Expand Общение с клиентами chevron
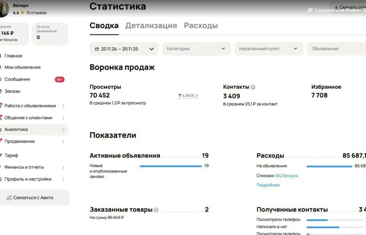The height and width of the screenshot is (235, 366). [x=63, y=118]
